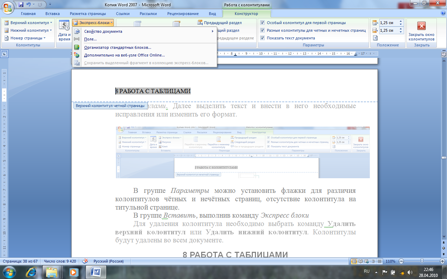Switch to Рецензирование tab
Viewport: 447px width, 279px height.
[x=183, y=14]
